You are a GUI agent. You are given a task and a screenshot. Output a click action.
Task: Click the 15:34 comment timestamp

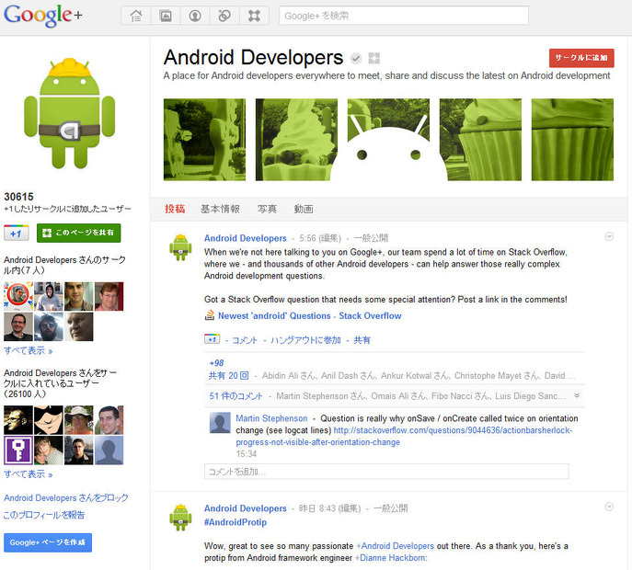point(246,454)
